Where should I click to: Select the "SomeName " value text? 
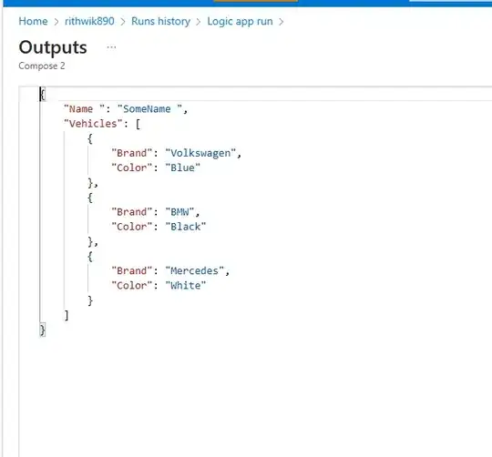[x=149, y=108]
